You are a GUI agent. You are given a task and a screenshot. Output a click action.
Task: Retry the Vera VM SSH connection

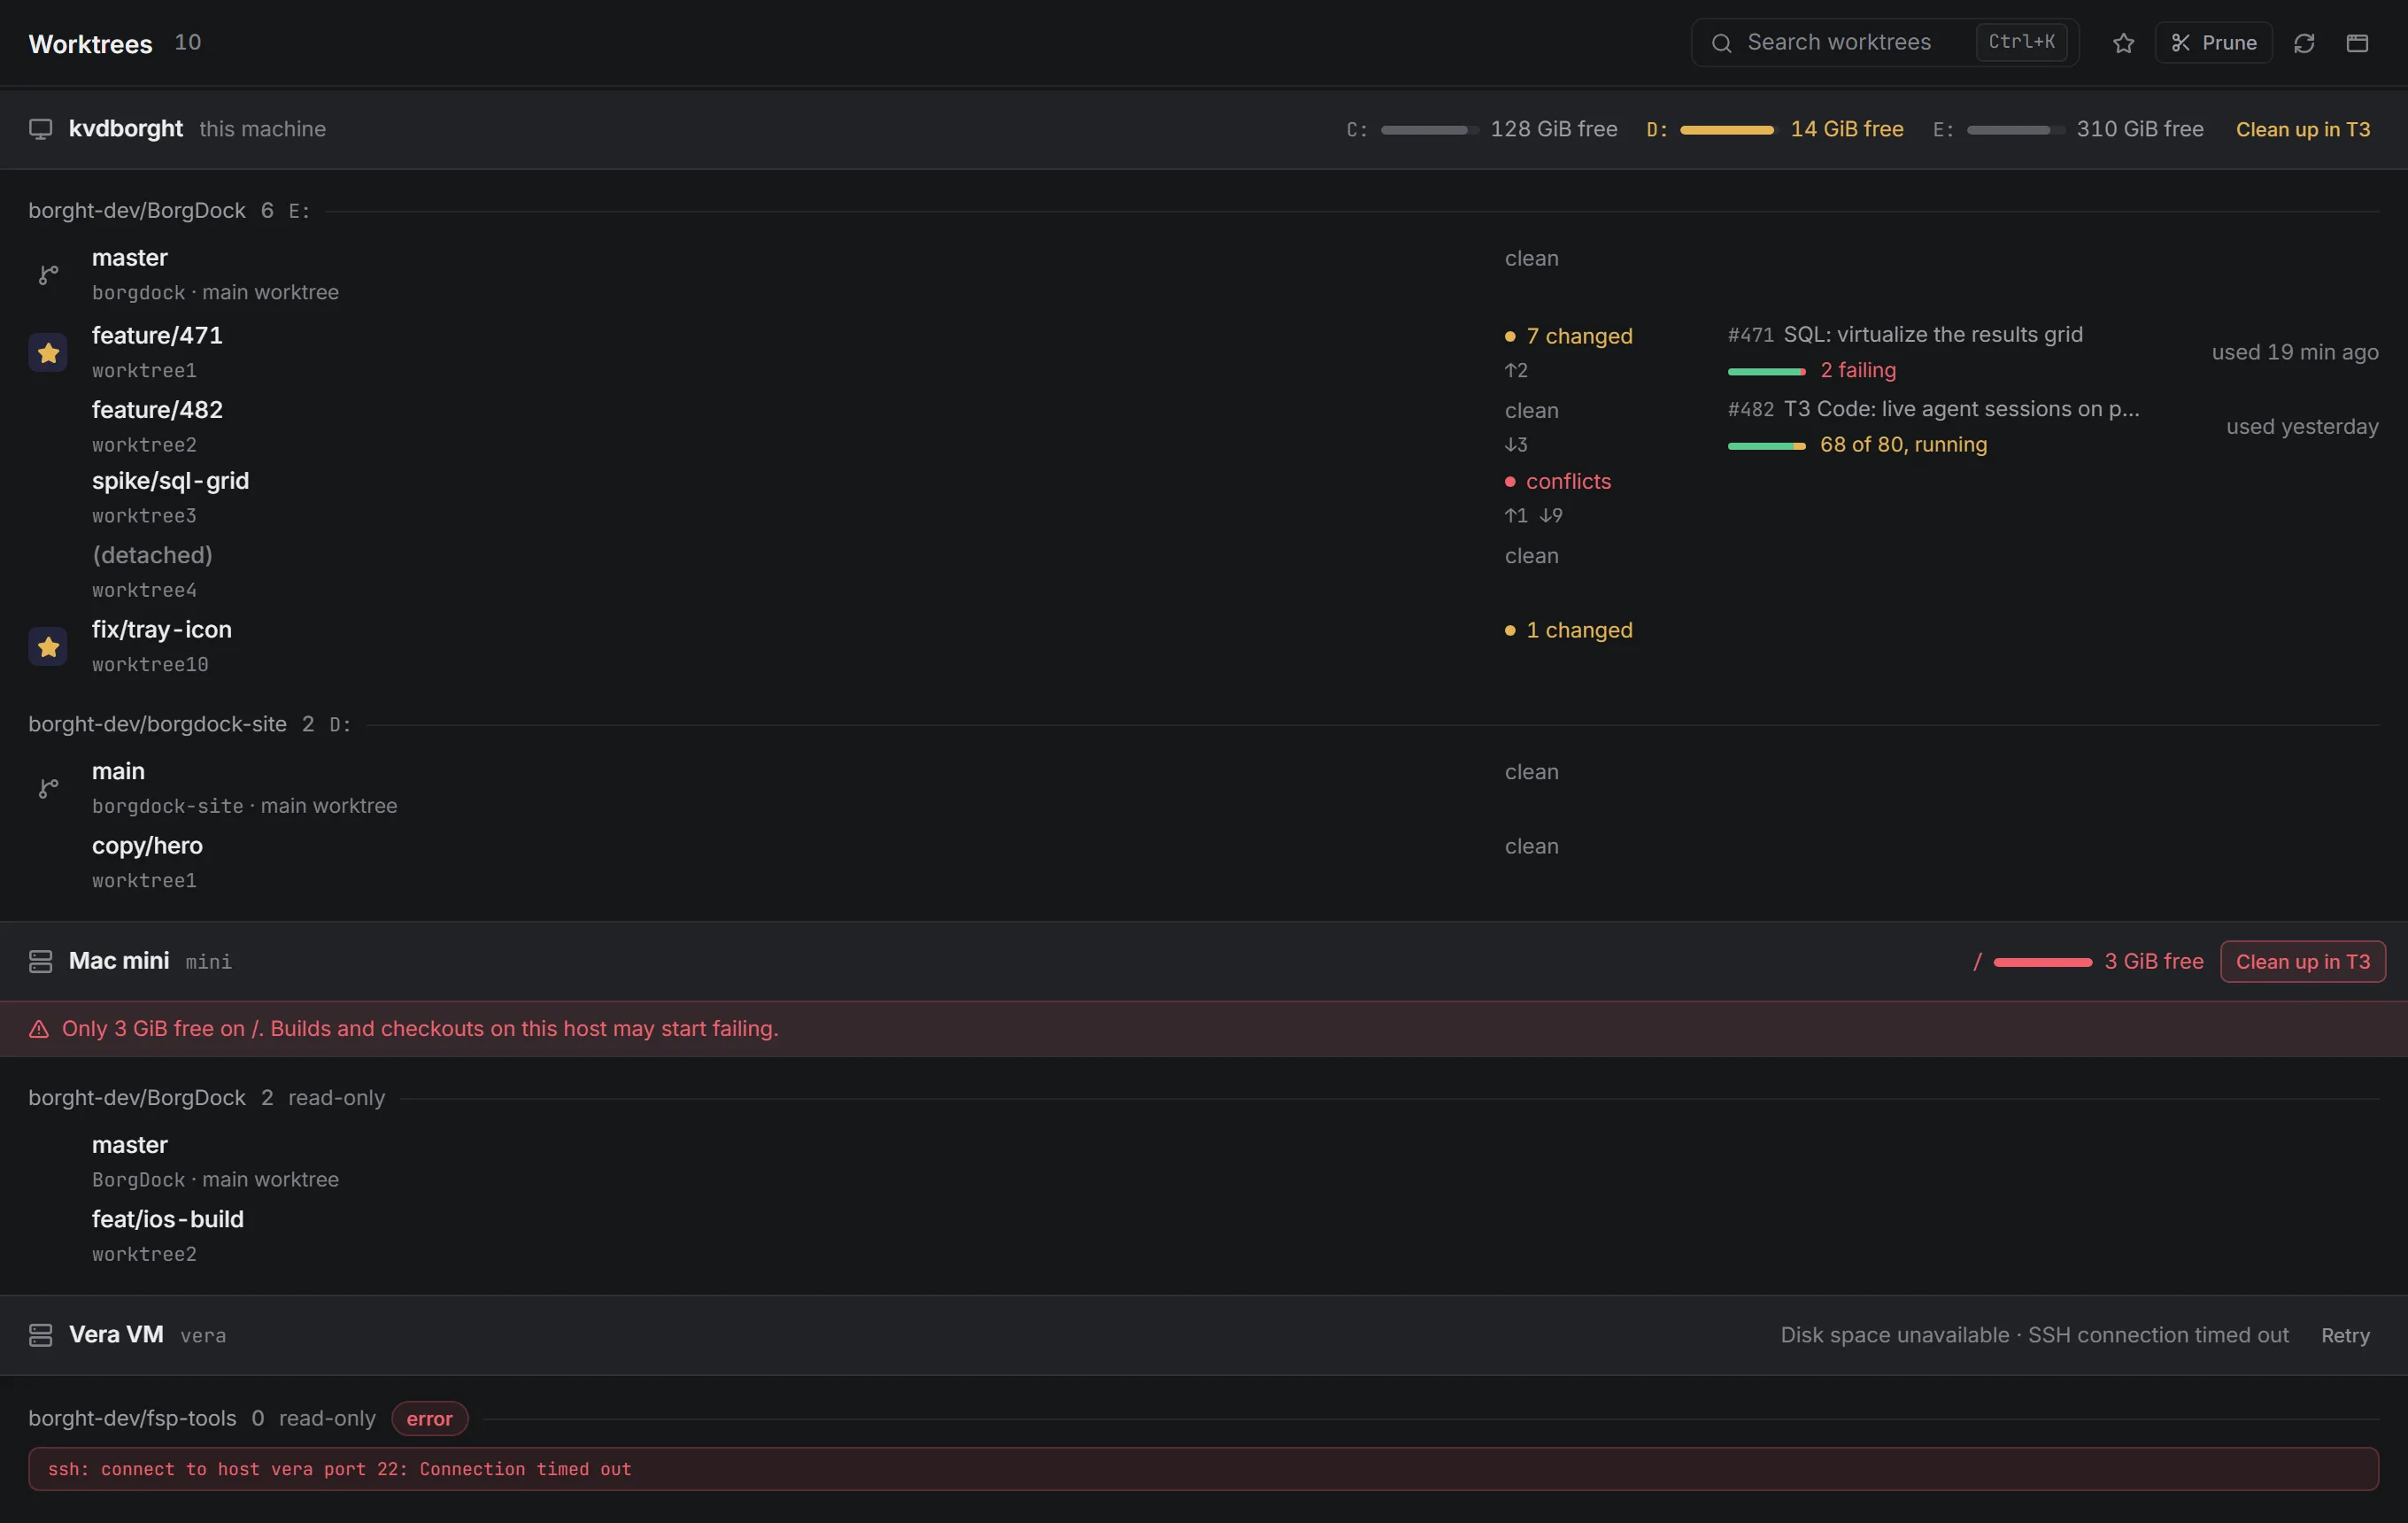(2345, 1336)
